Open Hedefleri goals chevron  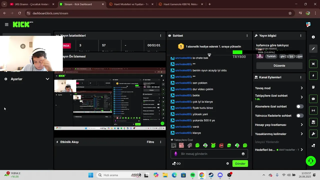[x=302, y=150]
